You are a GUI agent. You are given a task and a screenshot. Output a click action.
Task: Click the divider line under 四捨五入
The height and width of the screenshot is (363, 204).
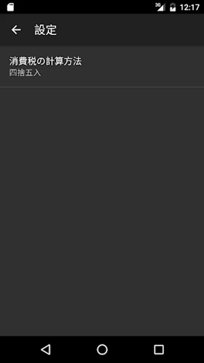click(x=102, y=87)
